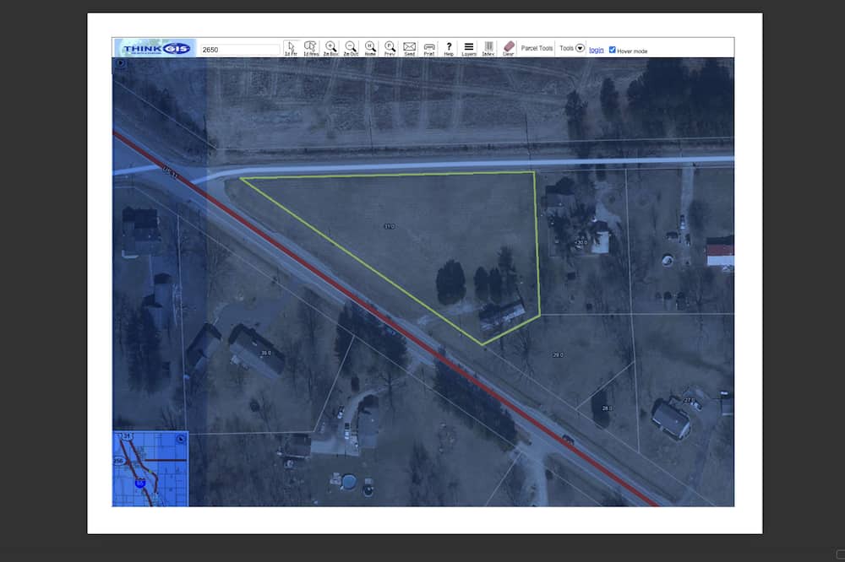This screenshot has width=845, height=562.
Task: Activate the Zoom Box magnifier tool
Action: click(x=330, y=47)
